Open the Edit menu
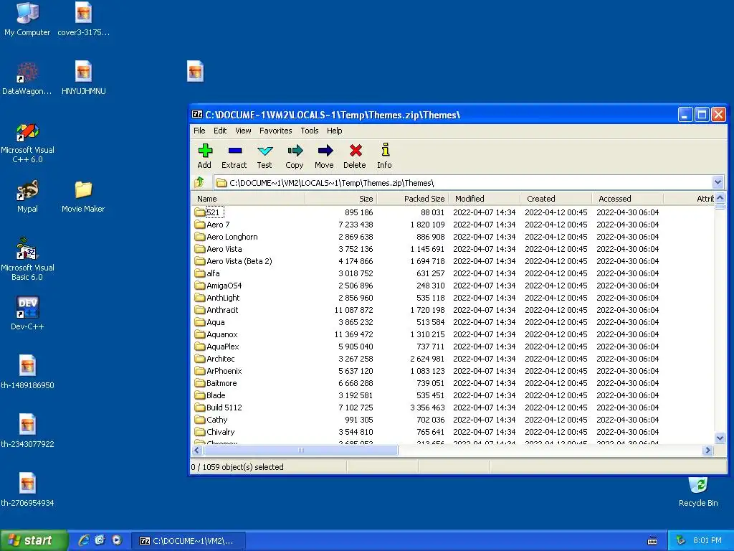Viewport: 734px width, 551px height. [220, 131]
